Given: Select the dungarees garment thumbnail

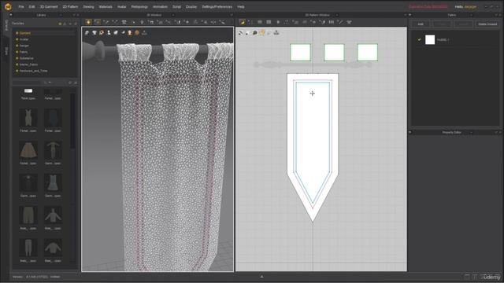Looking at the screenshot, I should [x=28, y=118].
